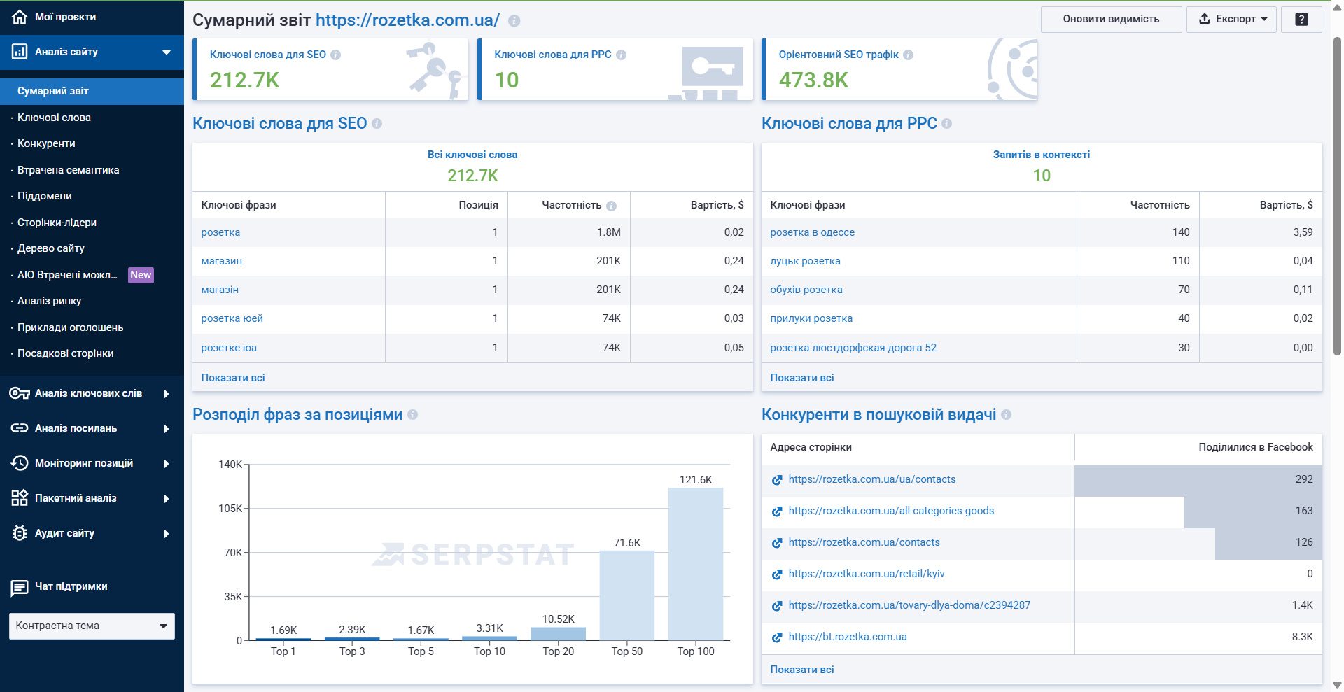1344x692 pixels.
Task: Click the page vertical scrollbar
Action: tap(1337, 196)
